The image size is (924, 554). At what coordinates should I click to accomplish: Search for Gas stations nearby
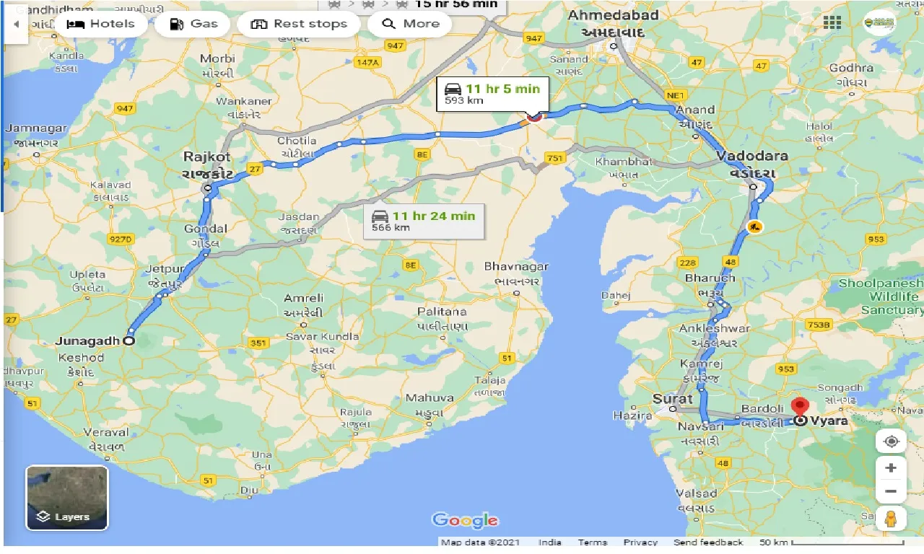click(193, 24)
